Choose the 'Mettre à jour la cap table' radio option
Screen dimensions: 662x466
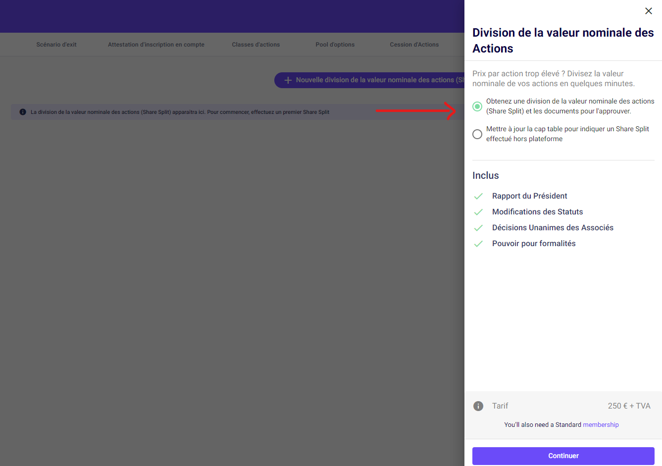click(477, 134)
